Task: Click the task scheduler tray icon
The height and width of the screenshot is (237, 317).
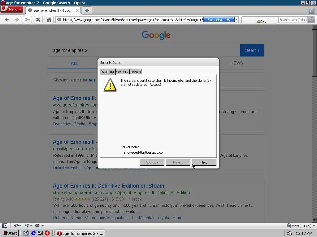Action: pos(289,233)
